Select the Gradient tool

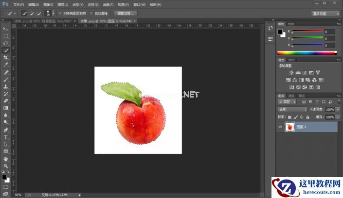click(x=6, y=108)
